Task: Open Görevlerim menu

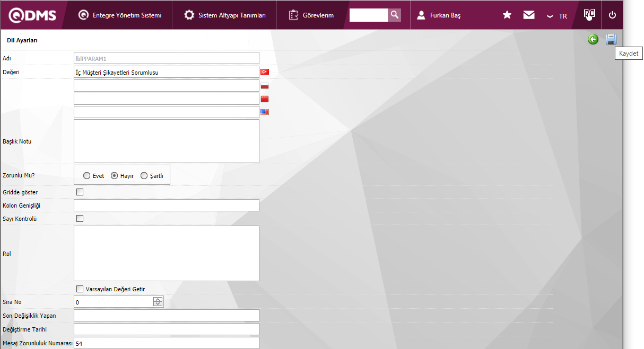Action: tap(311, 15)
